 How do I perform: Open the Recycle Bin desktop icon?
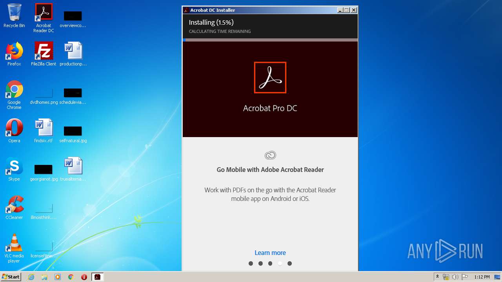[x=14, y=16]
